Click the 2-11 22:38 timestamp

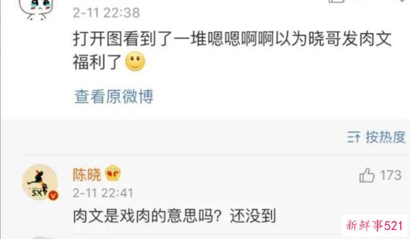[x=107, y=13]
